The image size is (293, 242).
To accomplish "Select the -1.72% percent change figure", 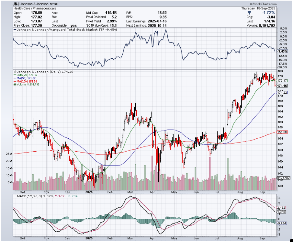I will click(268, 13).
